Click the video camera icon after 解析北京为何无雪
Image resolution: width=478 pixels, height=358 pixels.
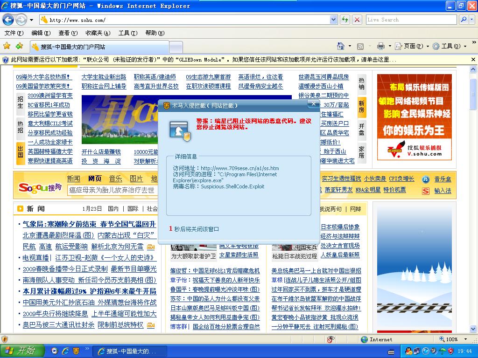[x=151, y=247]
